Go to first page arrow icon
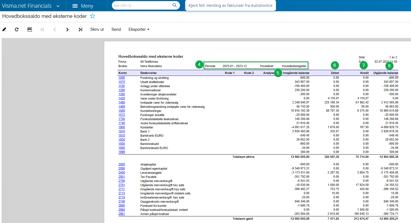 (42, 29)
